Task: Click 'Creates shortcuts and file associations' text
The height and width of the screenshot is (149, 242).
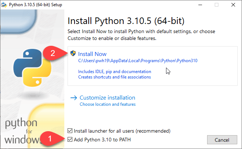Action: 114,77
